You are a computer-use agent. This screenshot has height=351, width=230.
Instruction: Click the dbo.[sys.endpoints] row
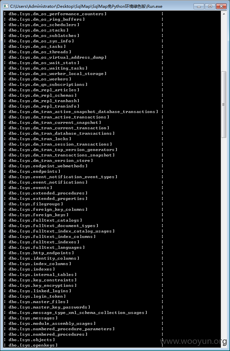[35, 171]
